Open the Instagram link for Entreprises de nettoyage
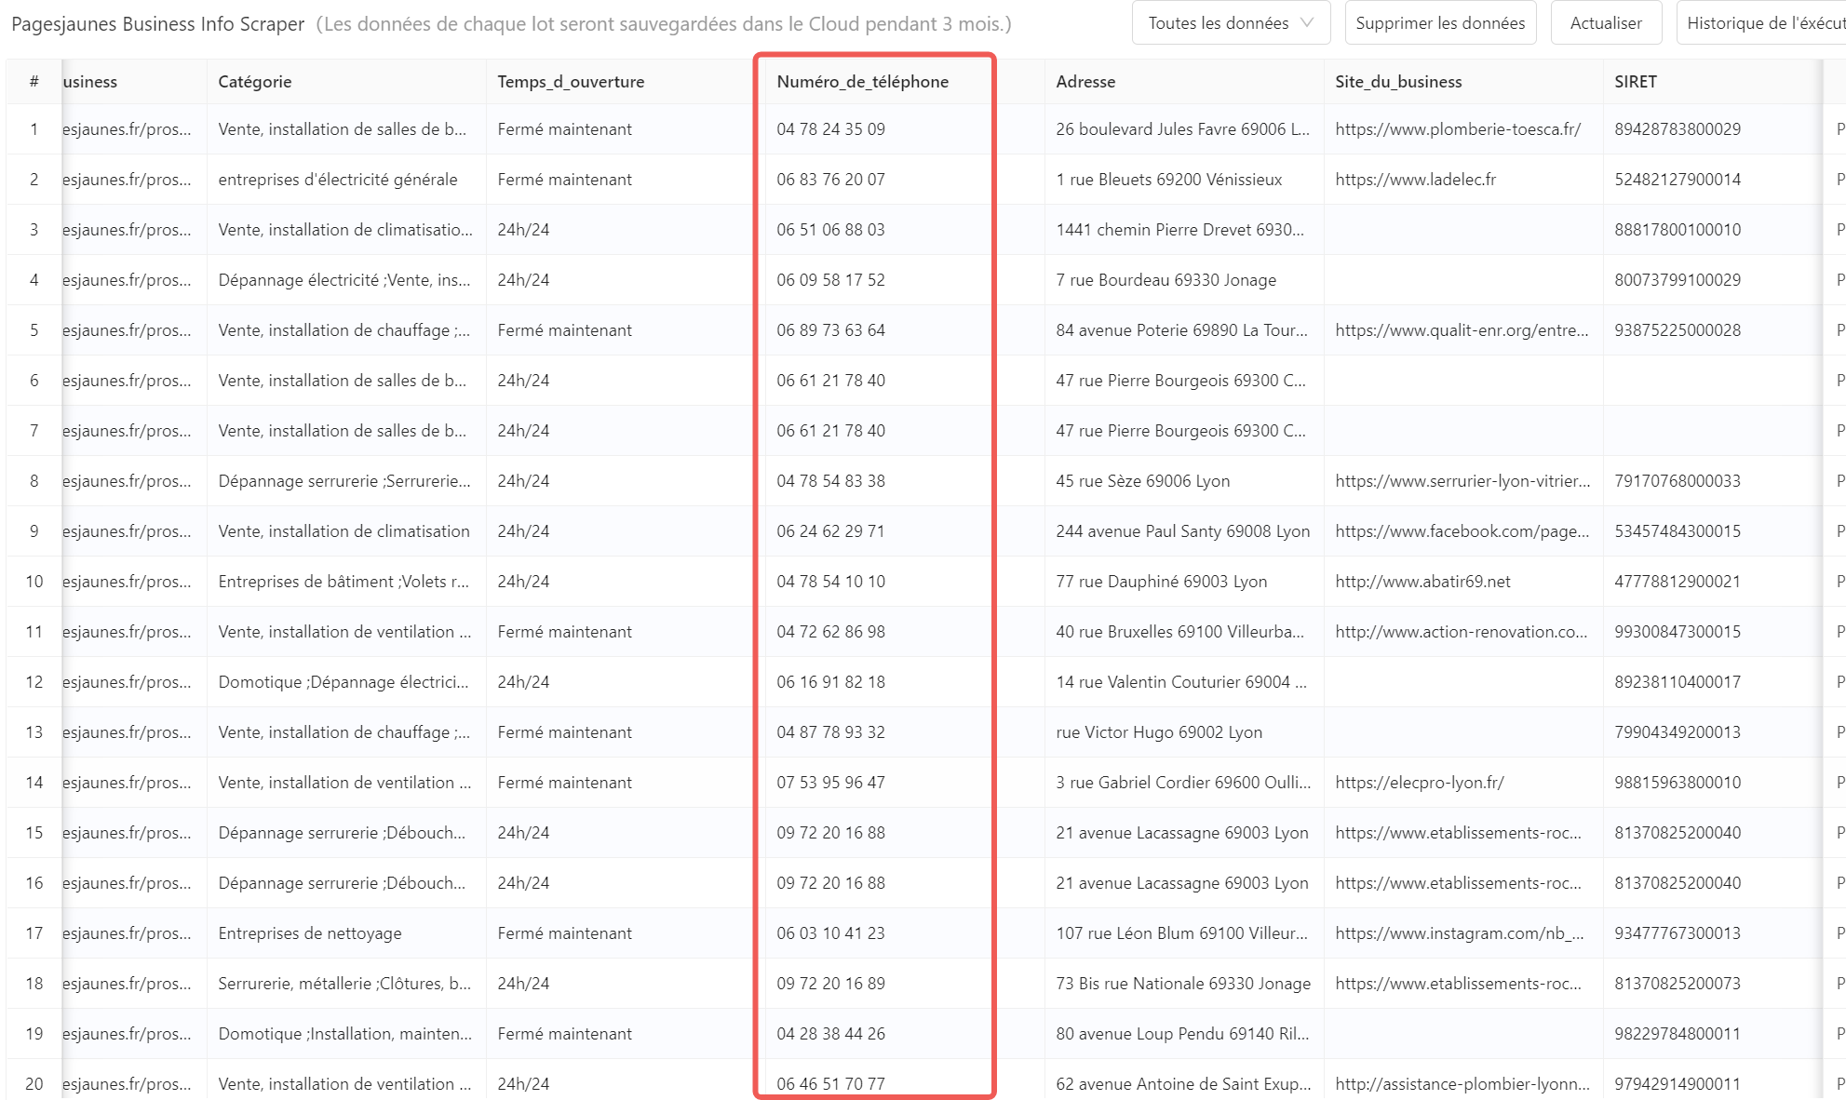The image size is (1846, 1100). pos(1462,933)
